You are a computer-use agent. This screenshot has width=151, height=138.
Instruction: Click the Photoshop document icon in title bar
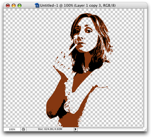[x=37, y=6]
